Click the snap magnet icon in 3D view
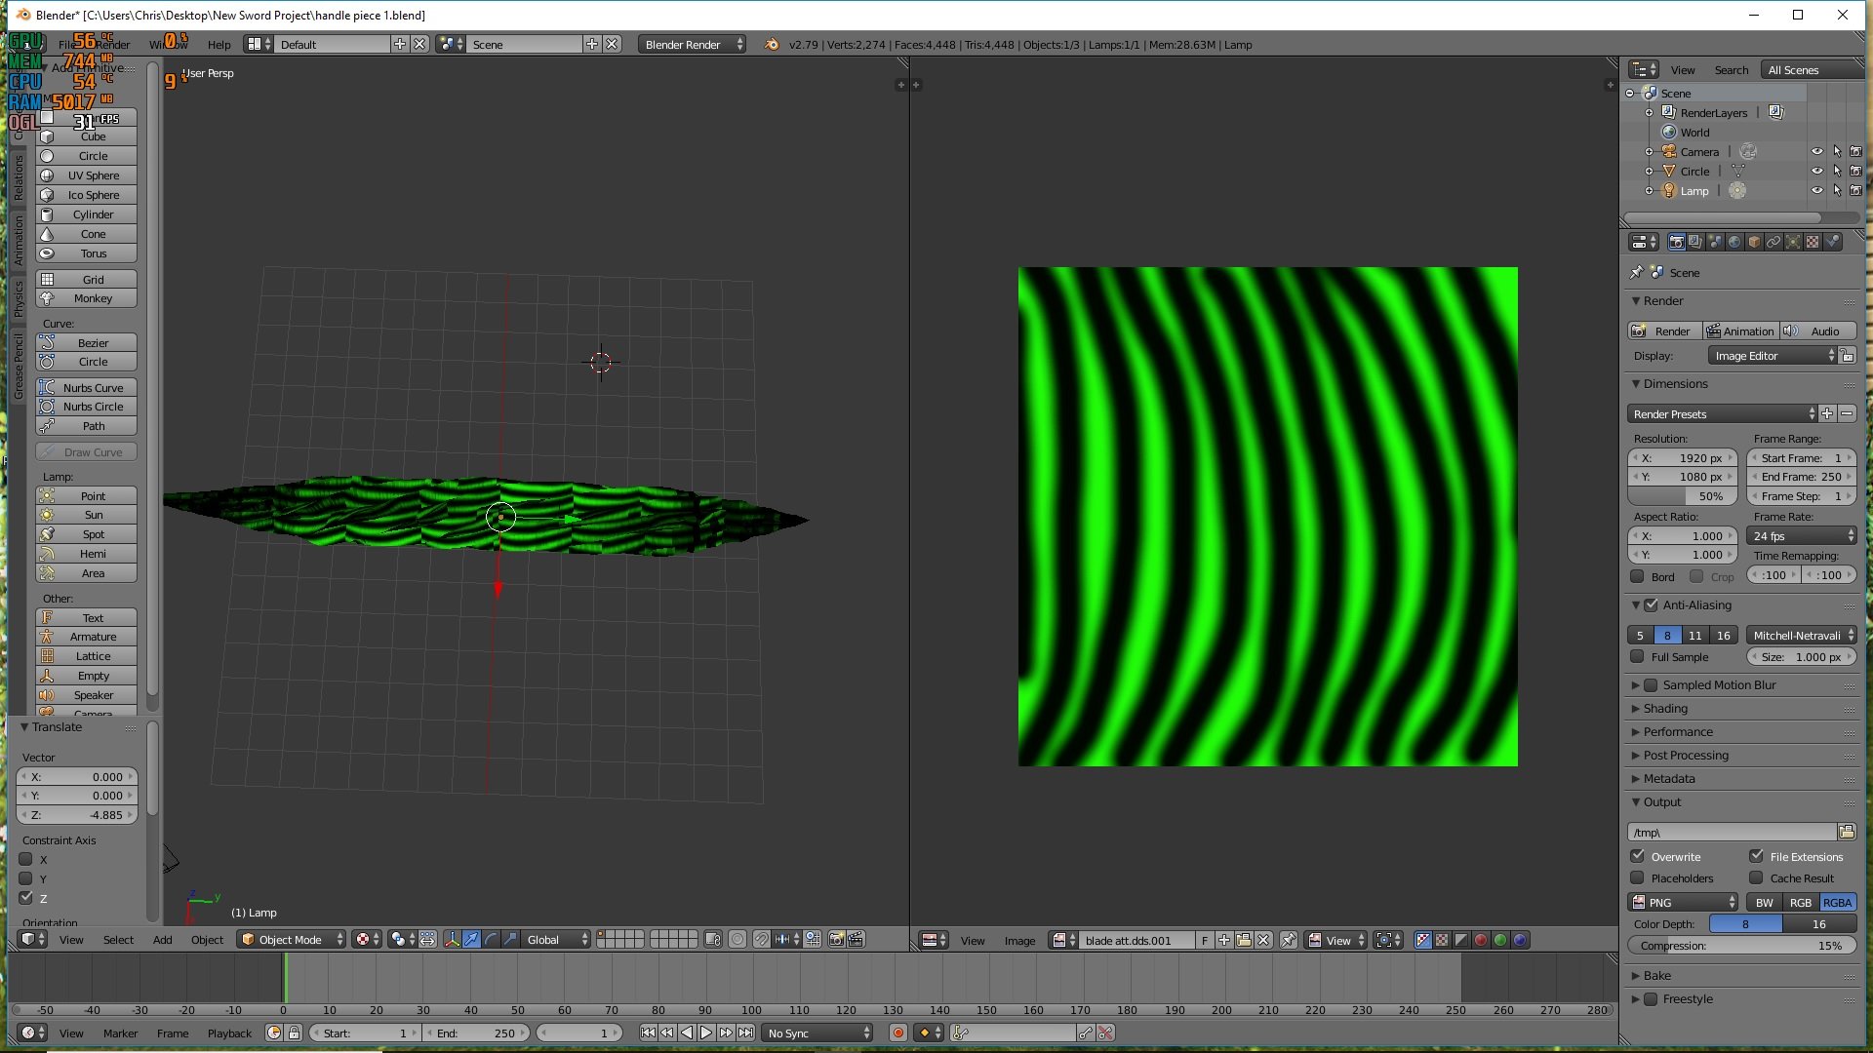This screenshot has height=1053, width=1873. click(x=761, y=939)
